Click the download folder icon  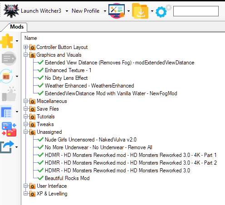(140, 11)
